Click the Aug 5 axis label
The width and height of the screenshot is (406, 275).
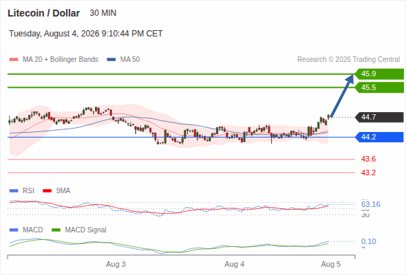pyautogui.click(x=331, y=265)
